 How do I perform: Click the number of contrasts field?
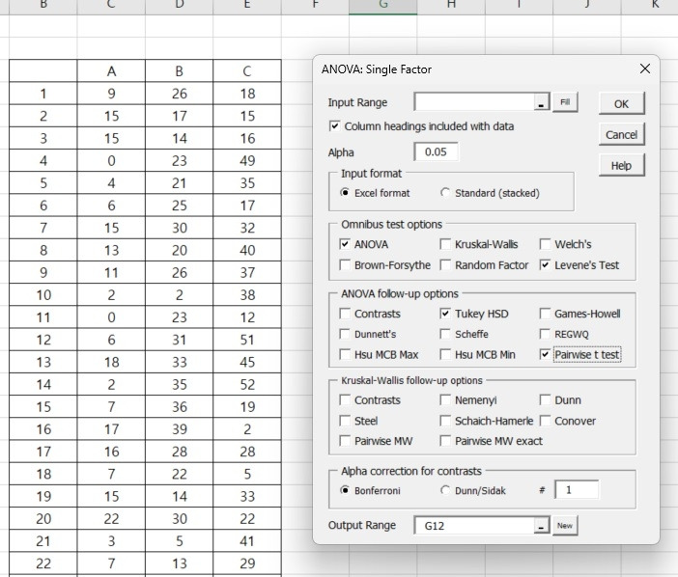pos(577,490)
